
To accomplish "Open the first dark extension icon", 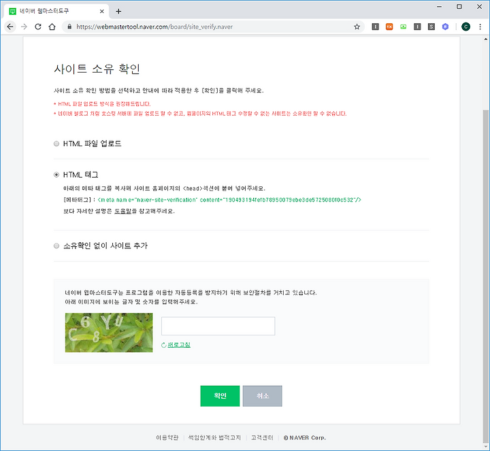I will click(375, 27).
